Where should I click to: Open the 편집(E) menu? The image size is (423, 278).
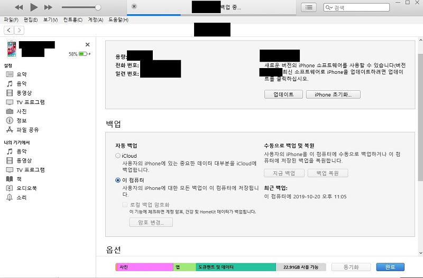(x=31, y=20)
